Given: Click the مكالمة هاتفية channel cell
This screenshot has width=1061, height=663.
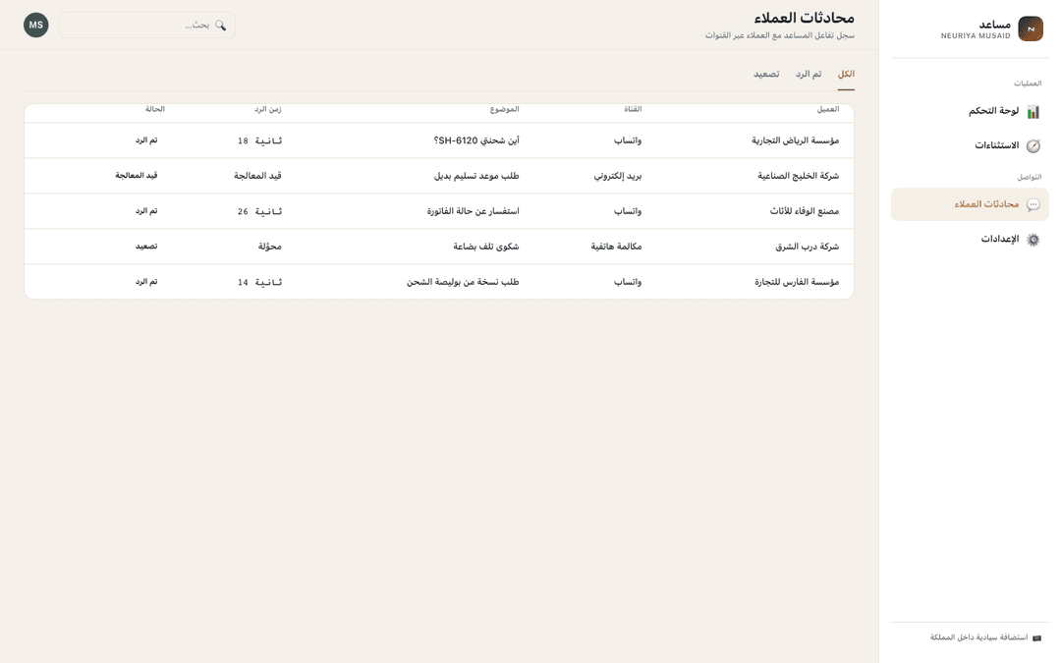Looking at the screenshot, I should pyautogui.click(x=616, y=247).
